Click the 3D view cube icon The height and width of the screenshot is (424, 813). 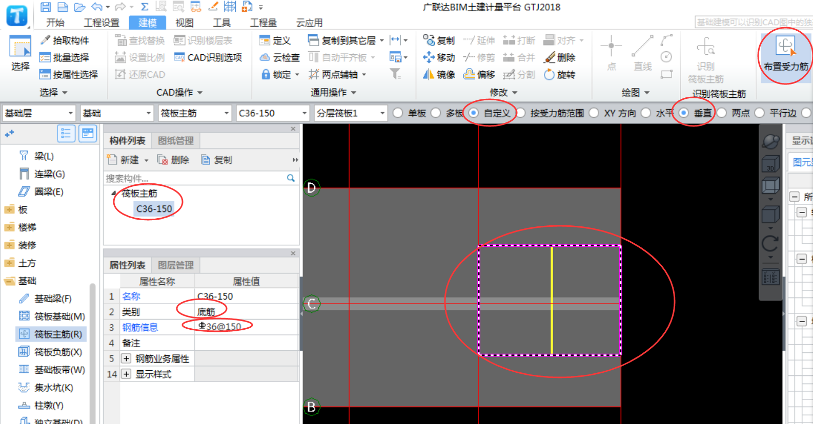[x=770, y=164]
